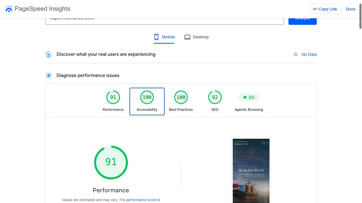Click the Performance score 91 gauge in category row

113,97
